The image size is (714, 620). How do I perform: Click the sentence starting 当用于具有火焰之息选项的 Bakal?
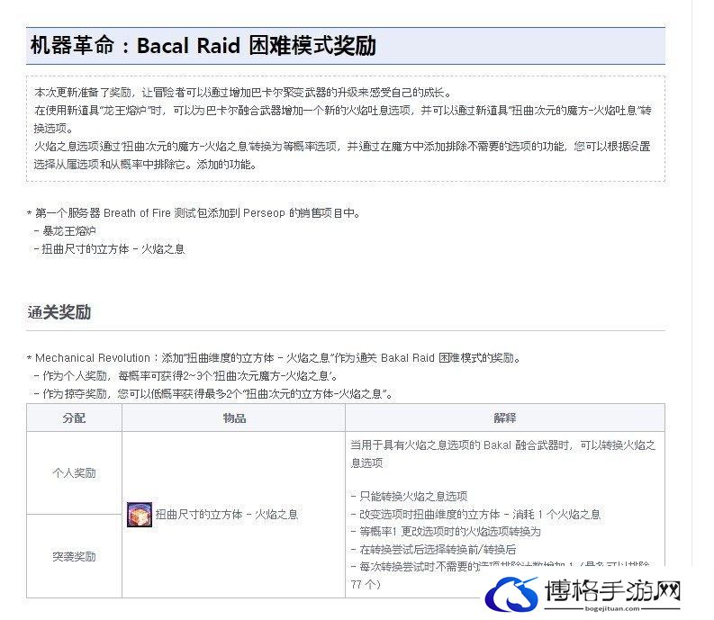click(502, 454)
